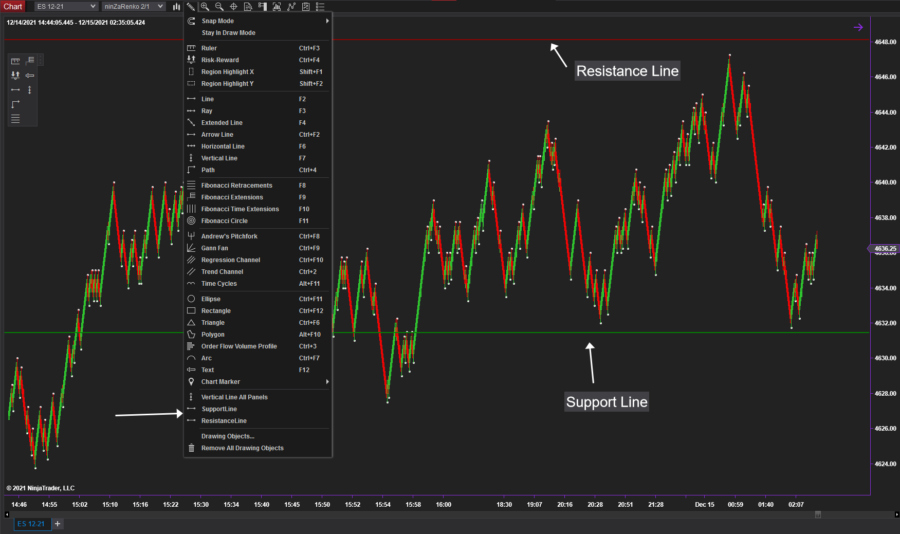Image resolution: width=900 pixels, height=534 pixels.
Task: Choose Horizontal Line from the menu
Action: 258,146
